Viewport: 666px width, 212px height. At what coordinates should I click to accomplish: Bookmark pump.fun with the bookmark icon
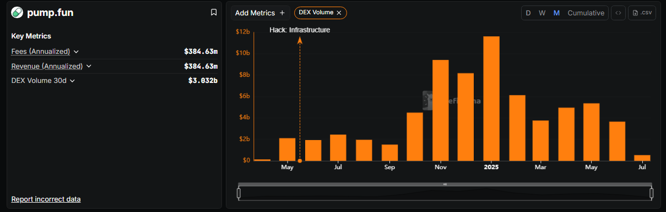tap(214, 13)
